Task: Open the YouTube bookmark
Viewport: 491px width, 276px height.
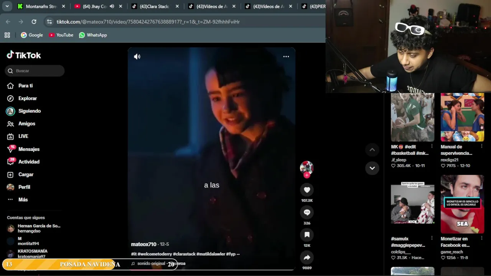Action: tap(61, 35)
